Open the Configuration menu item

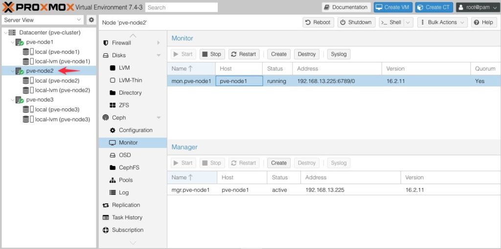coord(133,130)
